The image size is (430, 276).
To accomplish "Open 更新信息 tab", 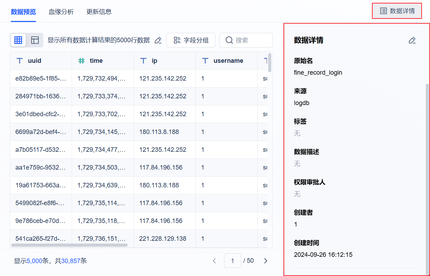I will point(99,12).
